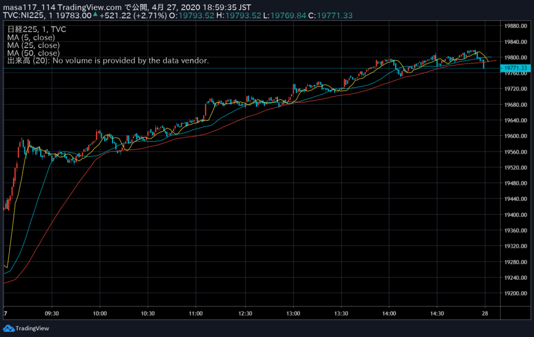This screenshot has width=534, height=337.
Task: Click the 13:00 time axis label
Action: pyautogui.click(x=293, y=314)
